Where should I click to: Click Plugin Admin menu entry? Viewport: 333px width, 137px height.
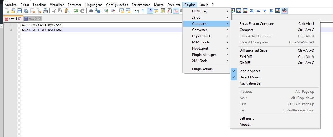tap(202, 69)
